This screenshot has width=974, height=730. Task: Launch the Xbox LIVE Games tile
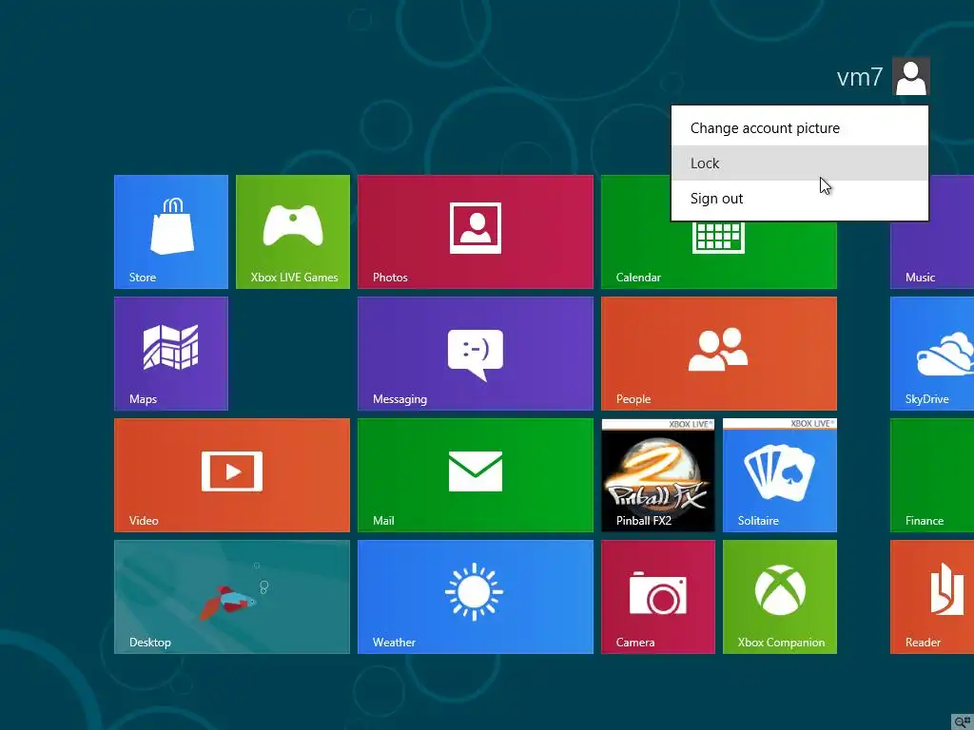tap(293, 232)
